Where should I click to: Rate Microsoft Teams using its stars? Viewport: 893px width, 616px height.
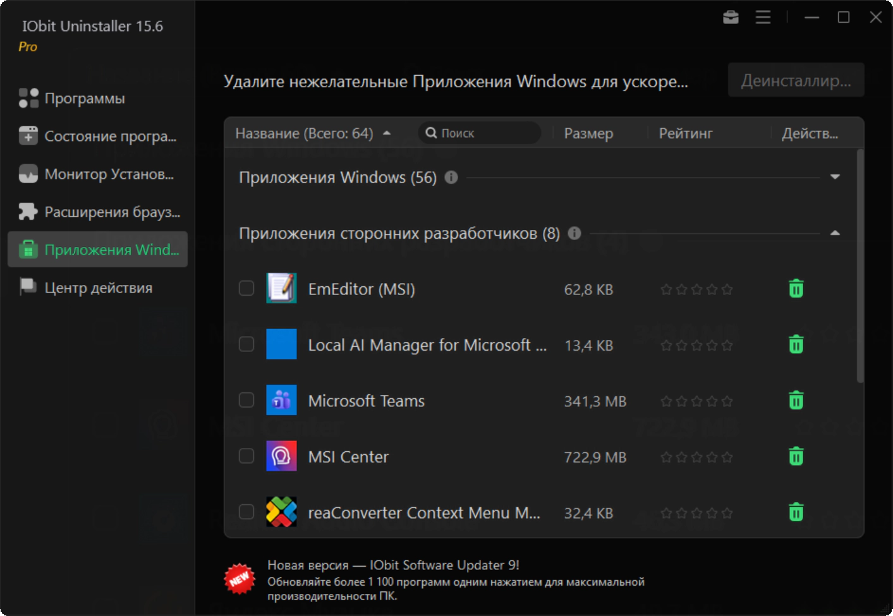[x=696, y=401]
